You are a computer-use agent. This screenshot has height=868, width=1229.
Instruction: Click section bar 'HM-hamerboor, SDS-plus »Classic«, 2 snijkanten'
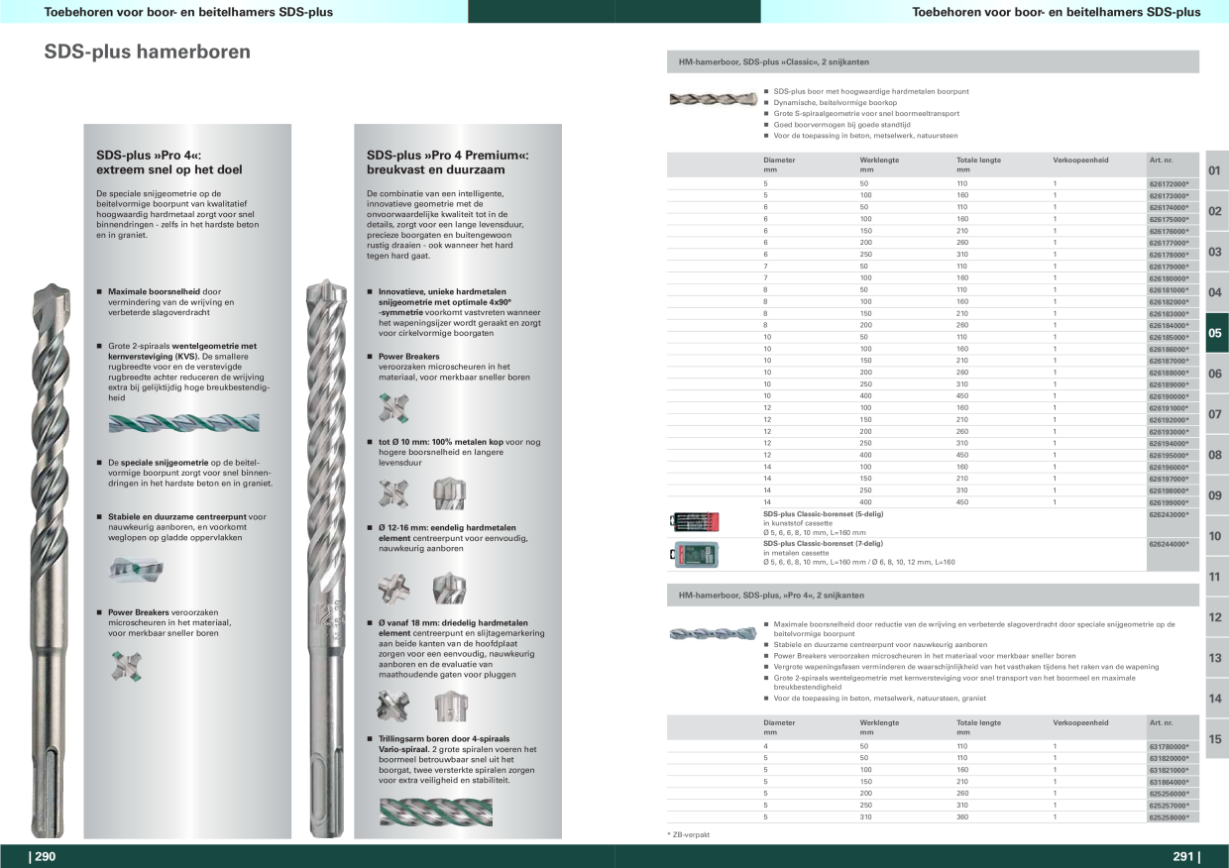pyautogui.click(x=933, y=61)
